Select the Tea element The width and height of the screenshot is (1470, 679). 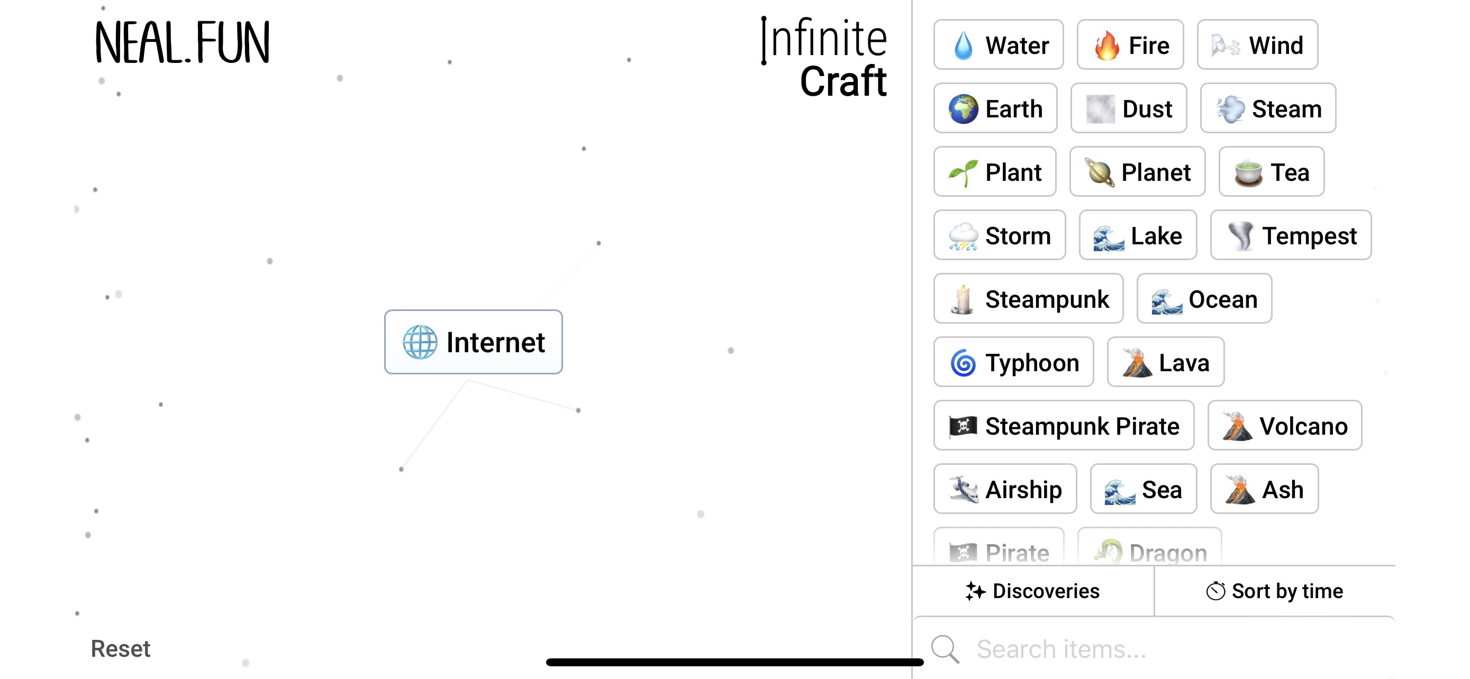[x=1272, y=172]
